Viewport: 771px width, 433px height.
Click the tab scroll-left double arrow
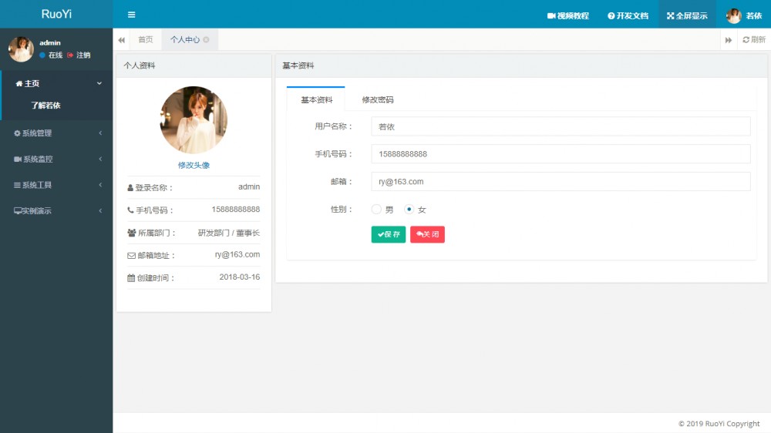tap(122, 40)
